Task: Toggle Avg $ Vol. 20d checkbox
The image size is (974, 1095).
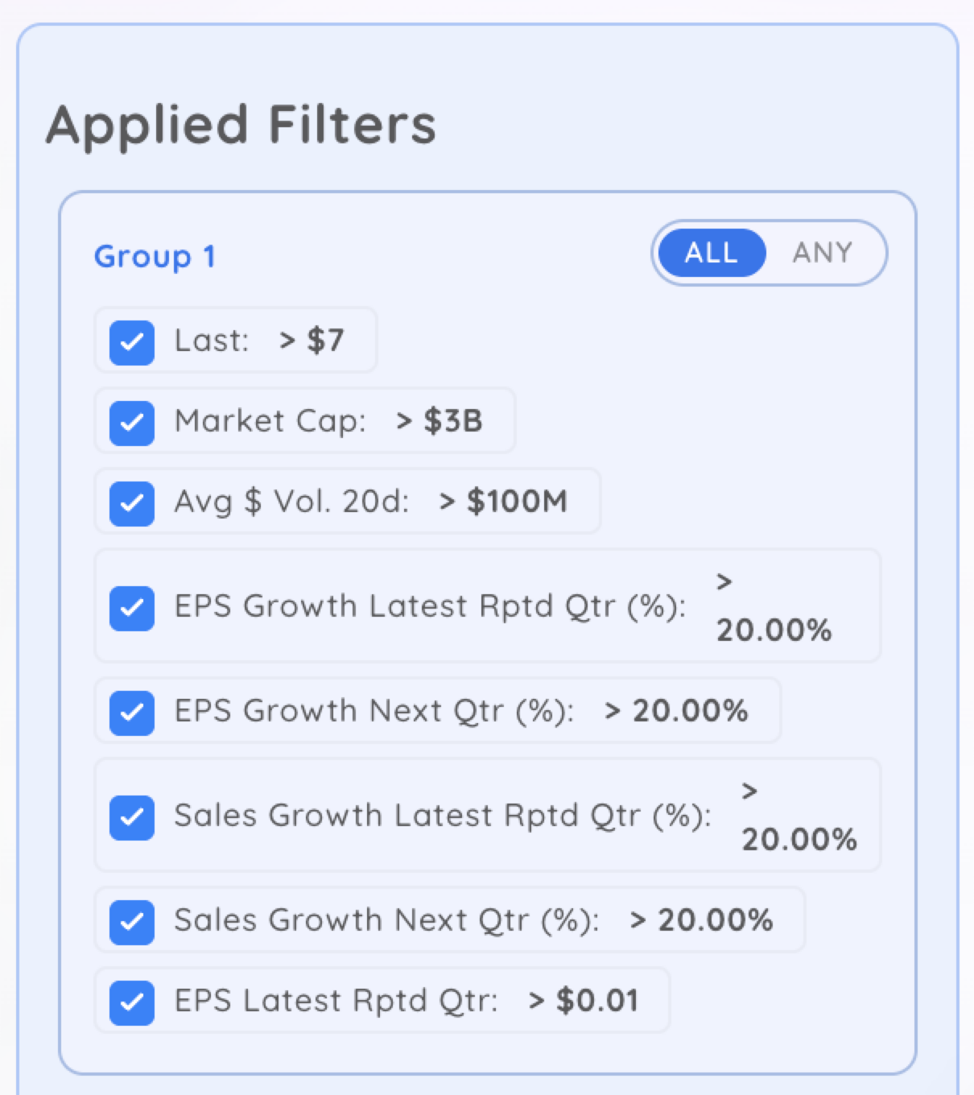Action: (132, 503)
